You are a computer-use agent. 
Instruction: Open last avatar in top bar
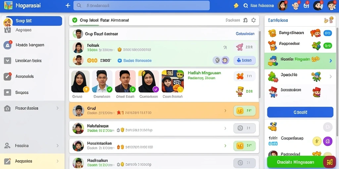(x=332, y=5)
